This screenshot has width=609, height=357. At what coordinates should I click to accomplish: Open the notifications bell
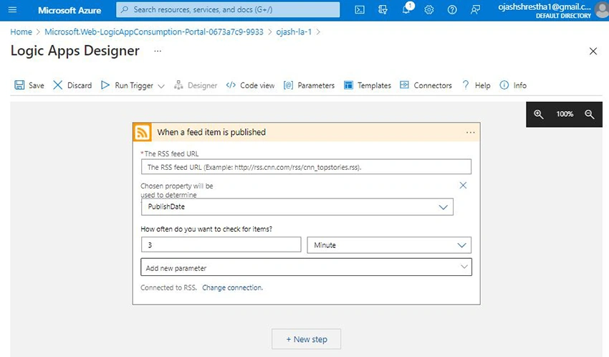406,10
